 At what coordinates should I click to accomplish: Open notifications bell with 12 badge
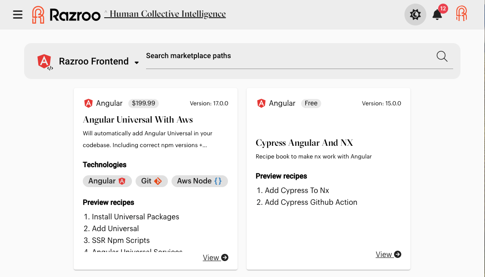[437, 14]
